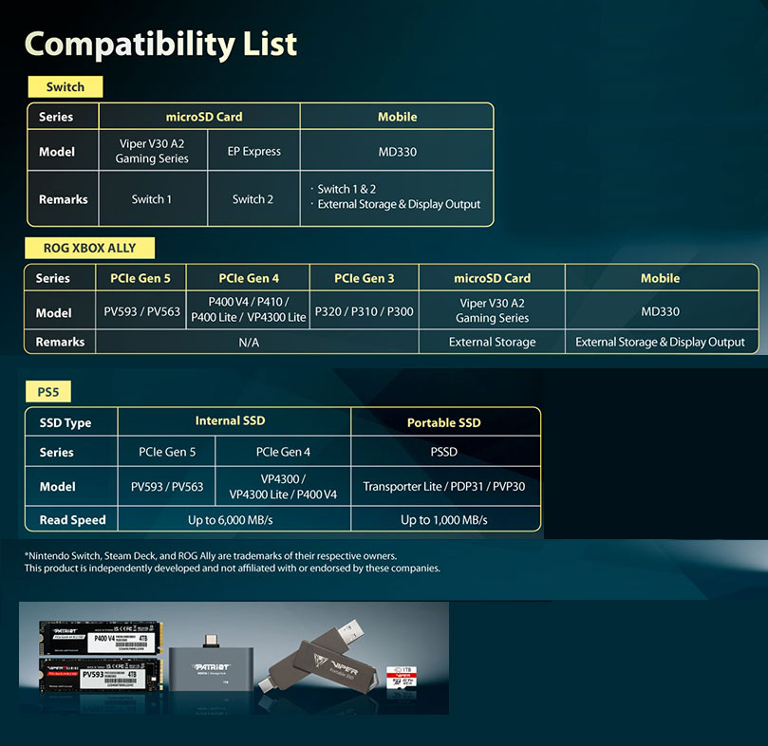Select 'PV593 / PV563' in the PS5 table

pyautogui.click(x=167, y=486)
